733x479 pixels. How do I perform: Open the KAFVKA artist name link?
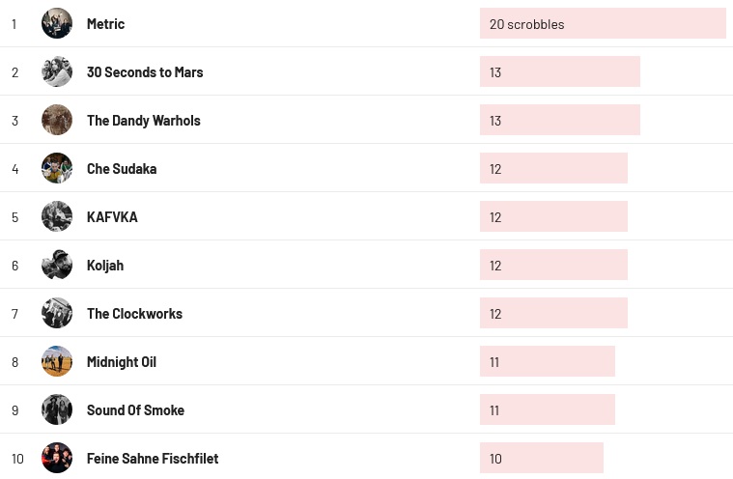tap(112, 217)
